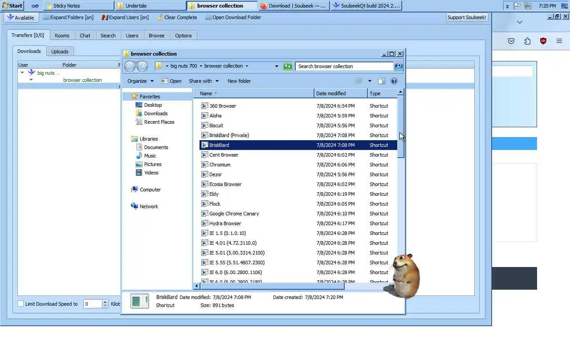Viewport: 570px width, 356px height.
Task: Click the uBlock Origin icon in Firefox
Action: 543,41
